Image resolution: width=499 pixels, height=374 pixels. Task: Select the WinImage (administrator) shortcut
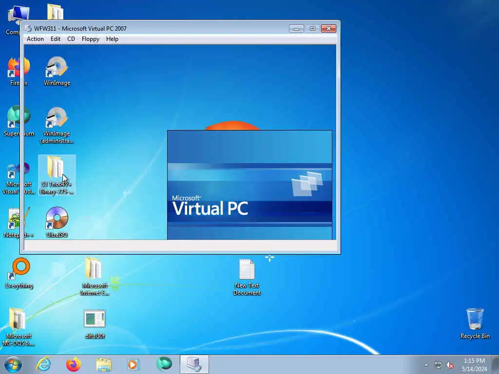57,125
